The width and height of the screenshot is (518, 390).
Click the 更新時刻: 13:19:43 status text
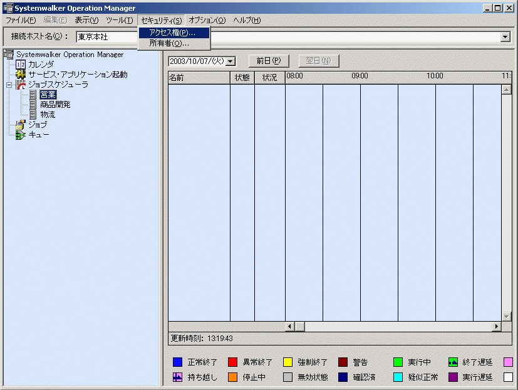(202, 339)
